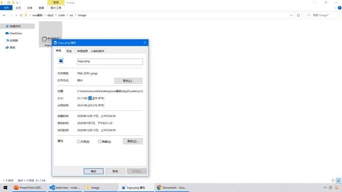Switch to large icons view in status bar

[x=338, y=180]
